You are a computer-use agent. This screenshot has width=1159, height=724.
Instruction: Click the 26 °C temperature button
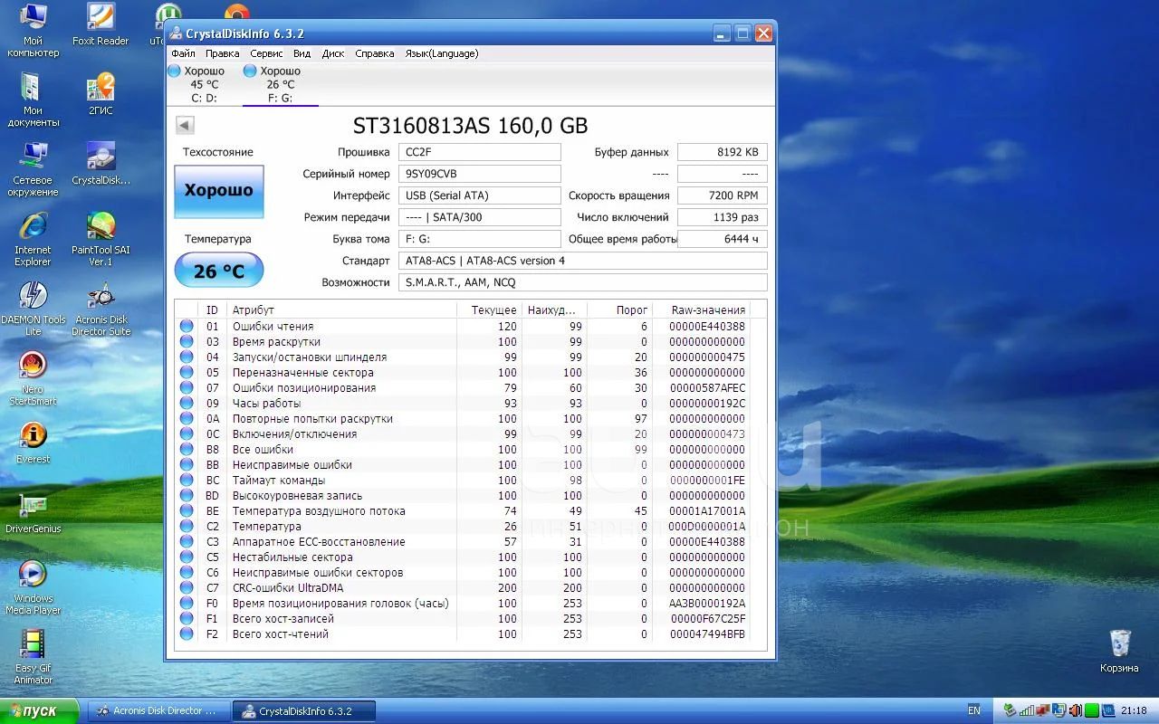(x=218, y=271)
